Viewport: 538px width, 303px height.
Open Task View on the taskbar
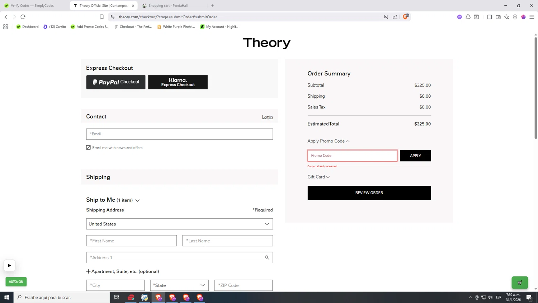tap(116, 297)
